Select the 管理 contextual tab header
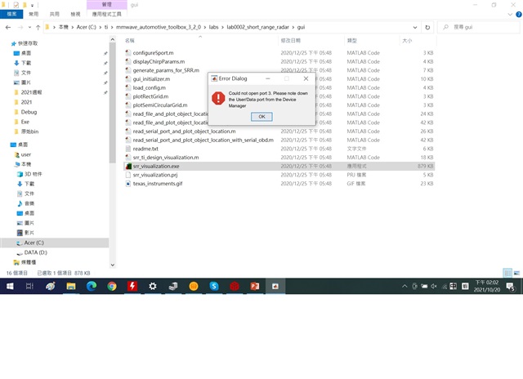 click(x=107, y=5)
